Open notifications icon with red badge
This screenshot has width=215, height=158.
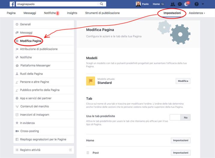coord(186,4)
